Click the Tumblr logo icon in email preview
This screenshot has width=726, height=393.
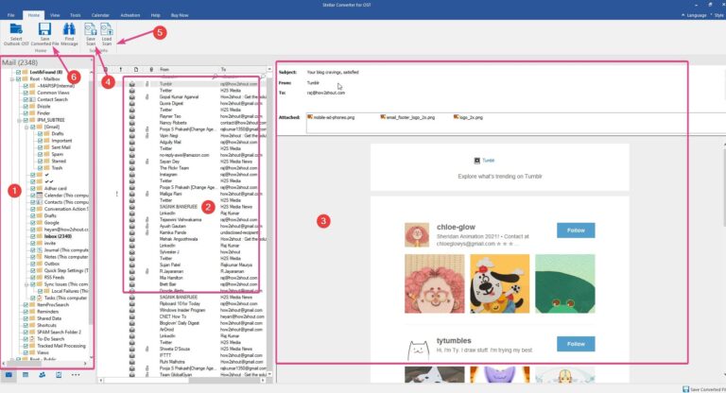[476, 161]
